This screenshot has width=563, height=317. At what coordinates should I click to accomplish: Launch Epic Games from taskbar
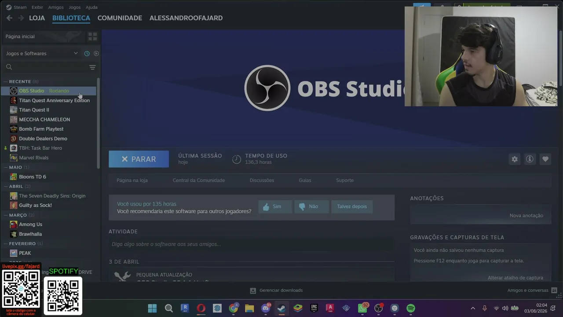(314, 308)
